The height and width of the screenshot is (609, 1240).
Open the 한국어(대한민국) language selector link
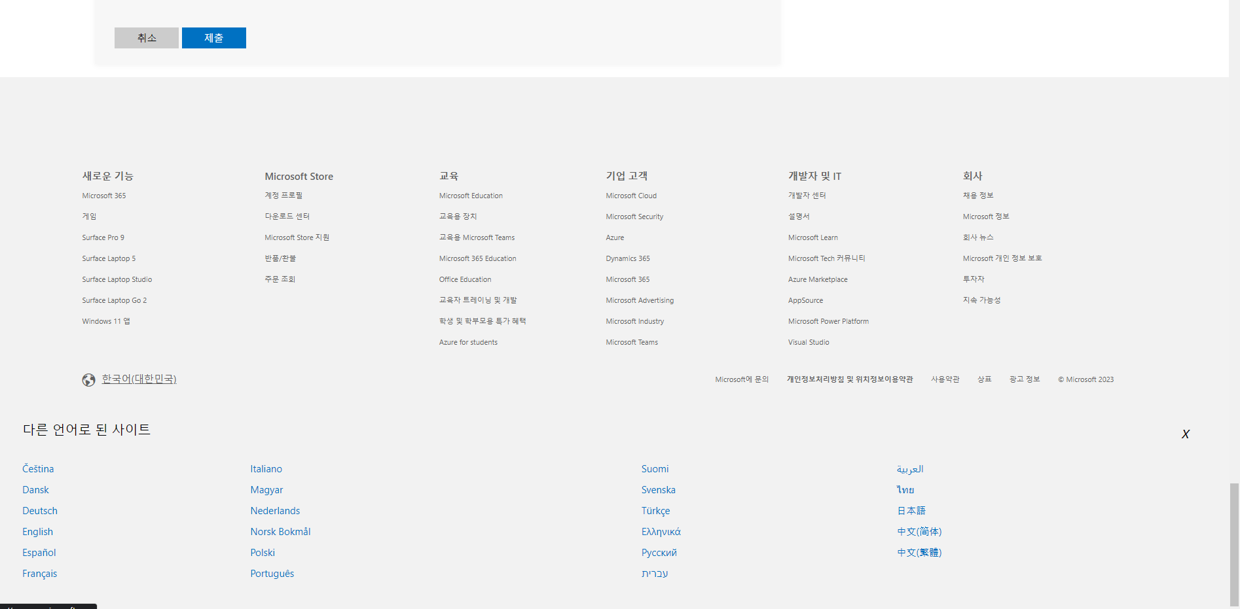coord(139,379)
